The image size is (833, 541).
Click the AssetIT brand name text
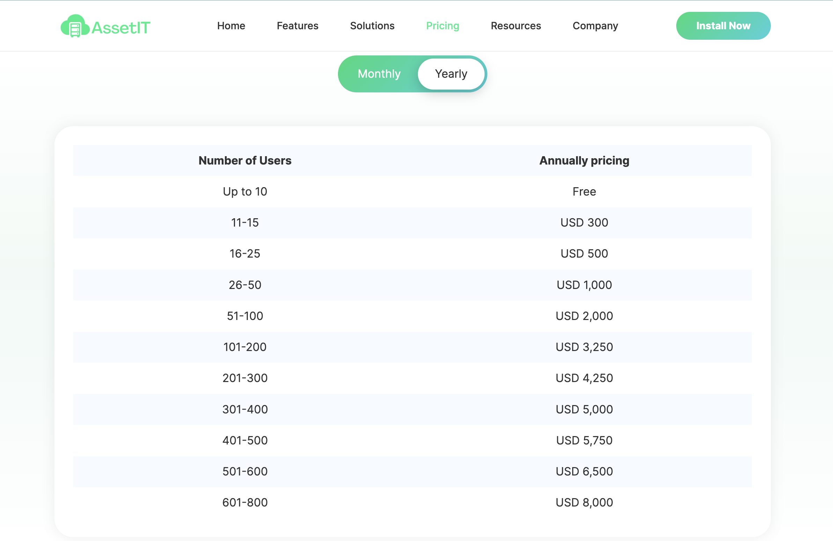coord(121,28)
